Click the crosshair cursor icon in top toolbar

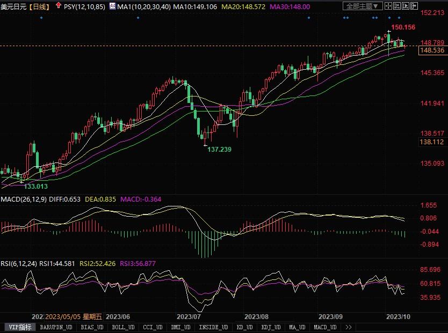click(x=388, y=6)
